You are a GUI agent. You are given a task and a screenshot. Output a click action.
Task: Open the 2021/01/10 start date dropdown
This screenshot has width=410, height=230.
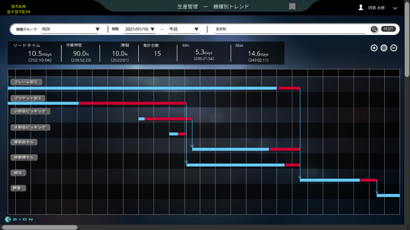click(x=139, y=29)
